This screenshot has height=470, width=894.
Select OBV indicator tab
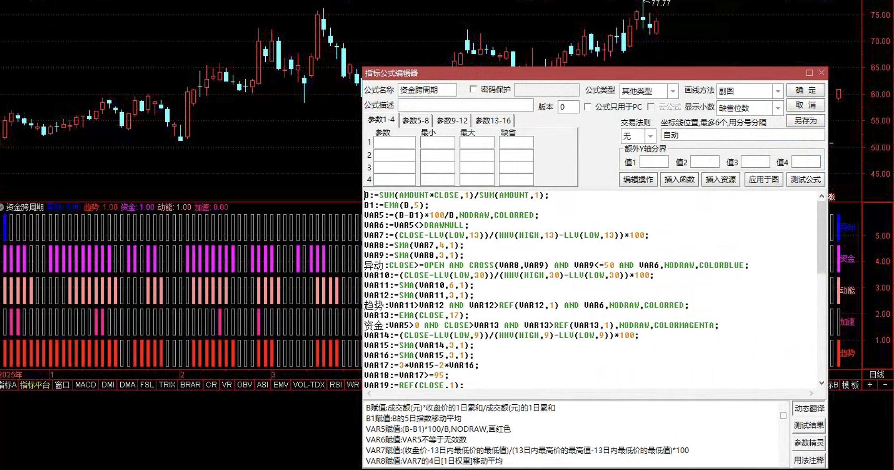click(x=245, y=385)
